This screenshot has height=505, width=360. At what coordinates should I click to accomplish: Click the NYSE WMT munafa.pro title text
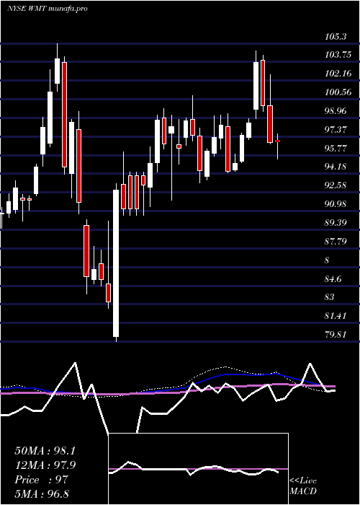tap(48, 9)
